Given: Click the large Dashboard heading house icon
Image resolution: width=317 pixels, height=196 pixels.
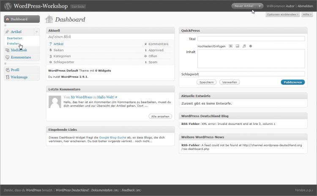Looking at the screenshot, I should coord(49,19).
